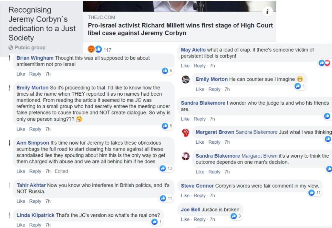Like Steve Connor's comment
The image size is (332, 228).
tap(185, 196)
